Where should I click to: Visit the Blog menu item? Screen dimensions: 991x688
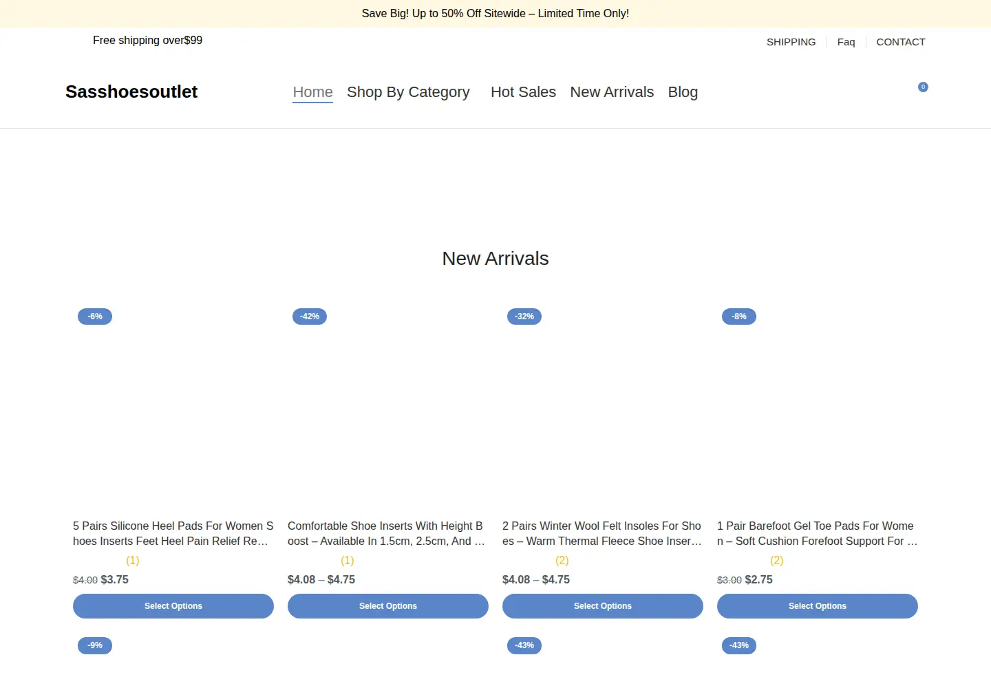pos(683,92)
